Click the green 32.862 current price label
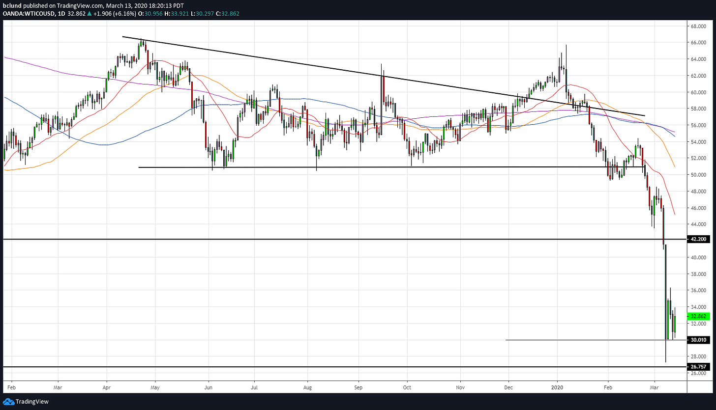The height and width of the screenshot is (410, 716). (698, 317)
